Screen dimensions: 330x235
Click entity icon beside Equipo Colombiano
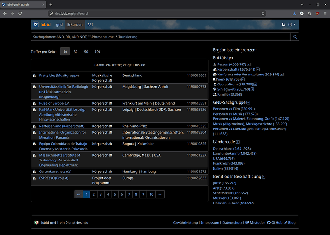pos(34,144)
